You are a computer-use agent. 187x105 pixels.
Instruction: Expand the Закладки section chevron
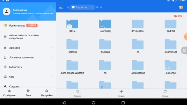pos(52,48)
